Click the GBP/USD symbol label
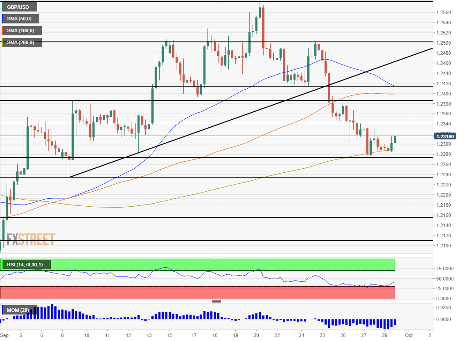The width and height of the screenshot is (464, 341). pos(19,7)
